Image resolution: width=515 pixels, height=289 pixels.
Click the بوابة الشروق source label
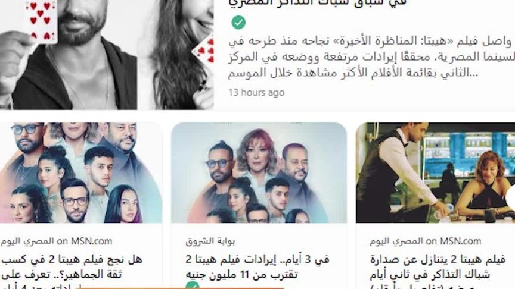(x=210, y=241)
